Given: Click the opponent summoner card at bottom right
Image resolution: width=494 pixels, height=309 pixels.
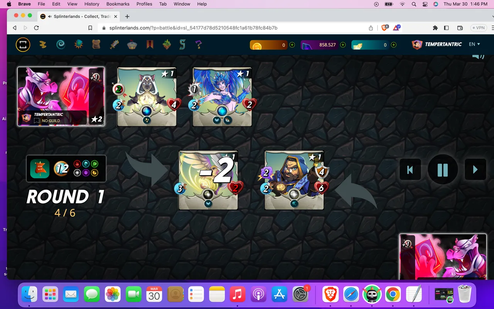Looking at the screenshot, I should (x=443, y=256).
